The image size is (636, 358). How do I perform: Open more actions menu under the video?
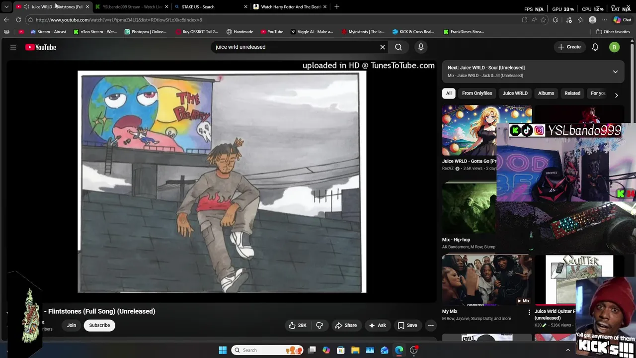coord(431,325)
